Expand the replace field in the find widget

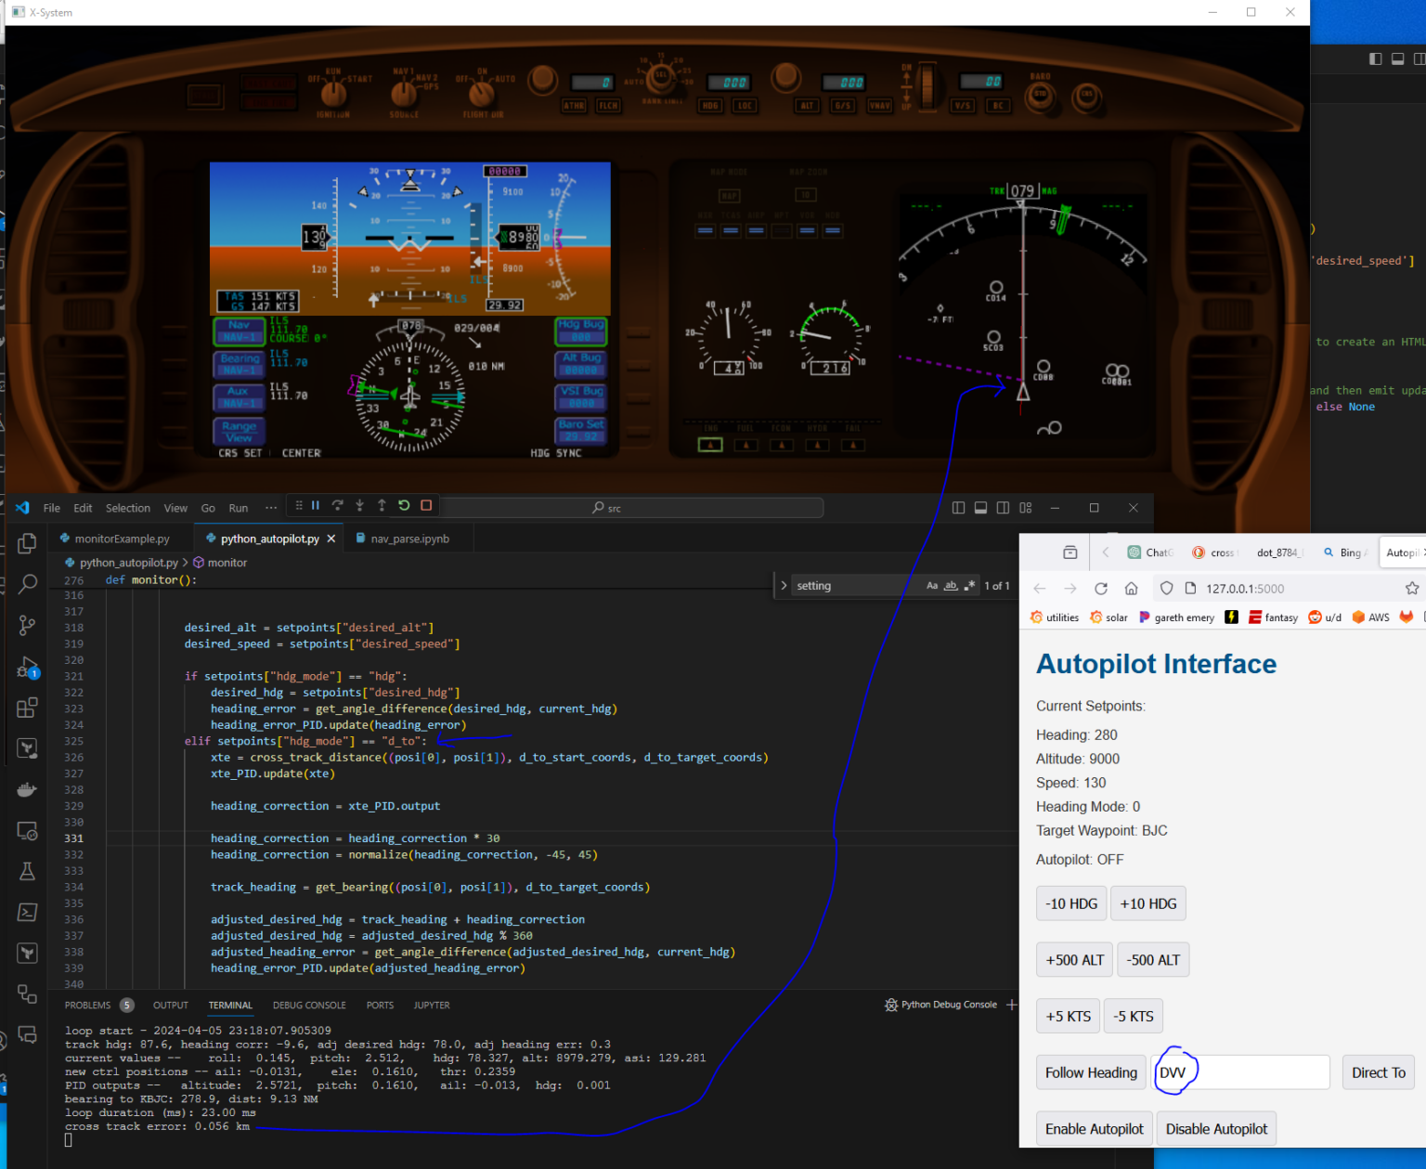pyautogui.click(x=784, y=586)
